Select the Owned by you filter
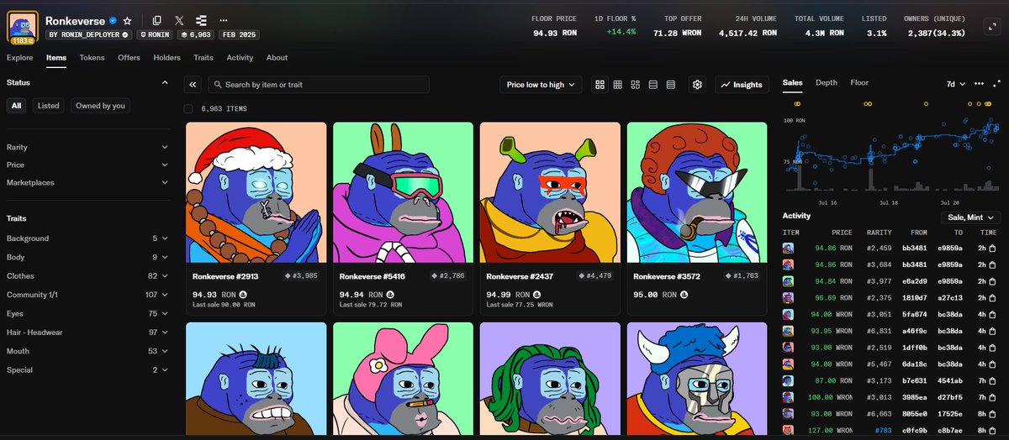 point(100,106)
